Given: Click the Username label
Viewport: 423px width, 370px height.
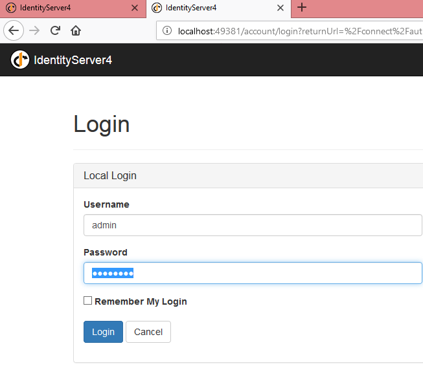Looking at the screenshot, I should point(106,204).
